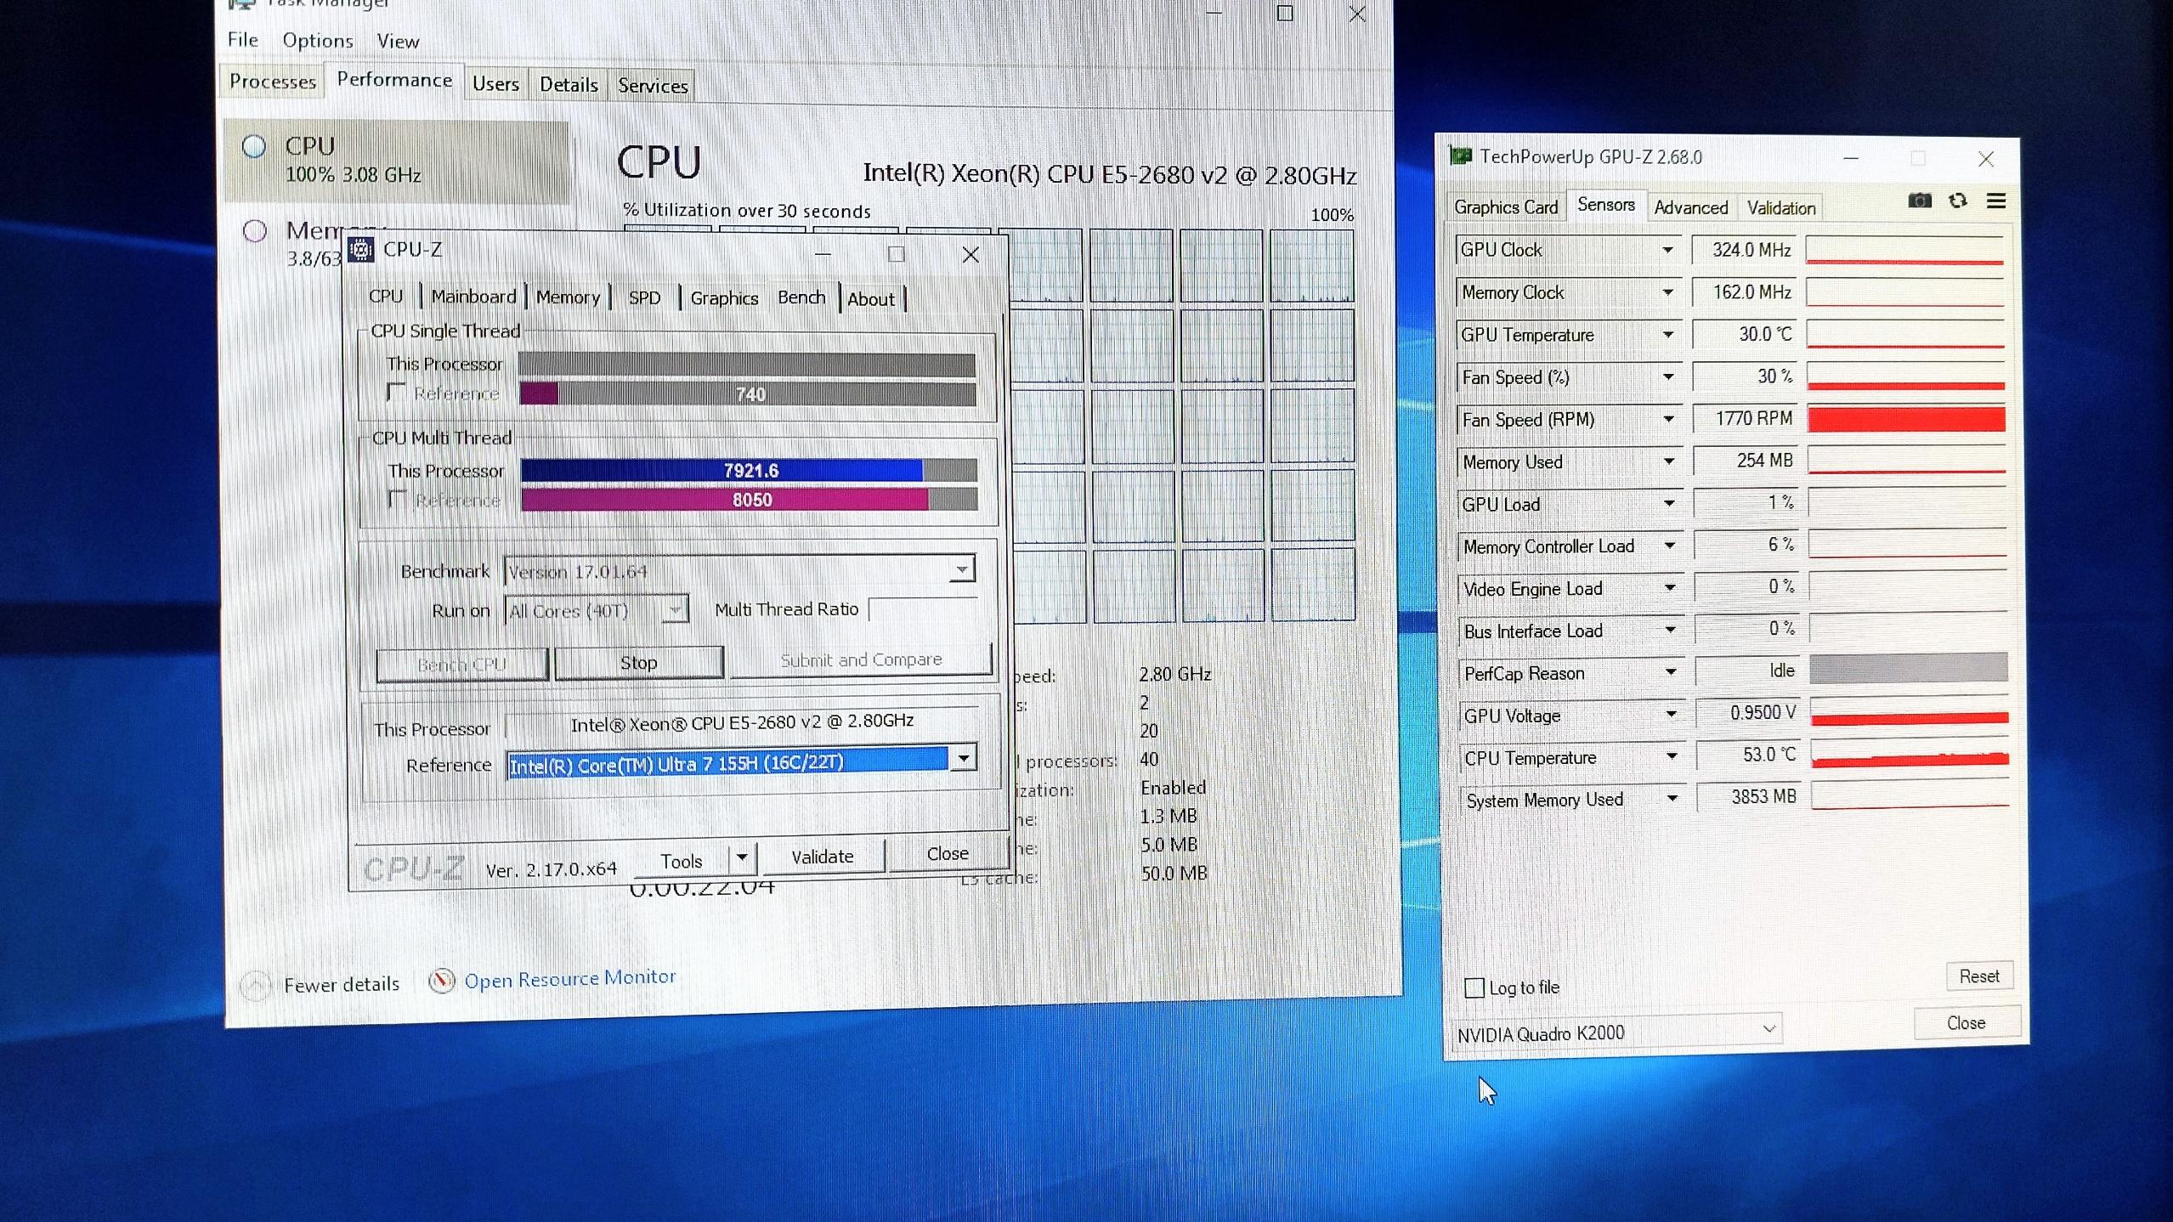Enable the Log to file checkbox
The height and width of the screenshot is (1222, 2173).
point(1474,987)
